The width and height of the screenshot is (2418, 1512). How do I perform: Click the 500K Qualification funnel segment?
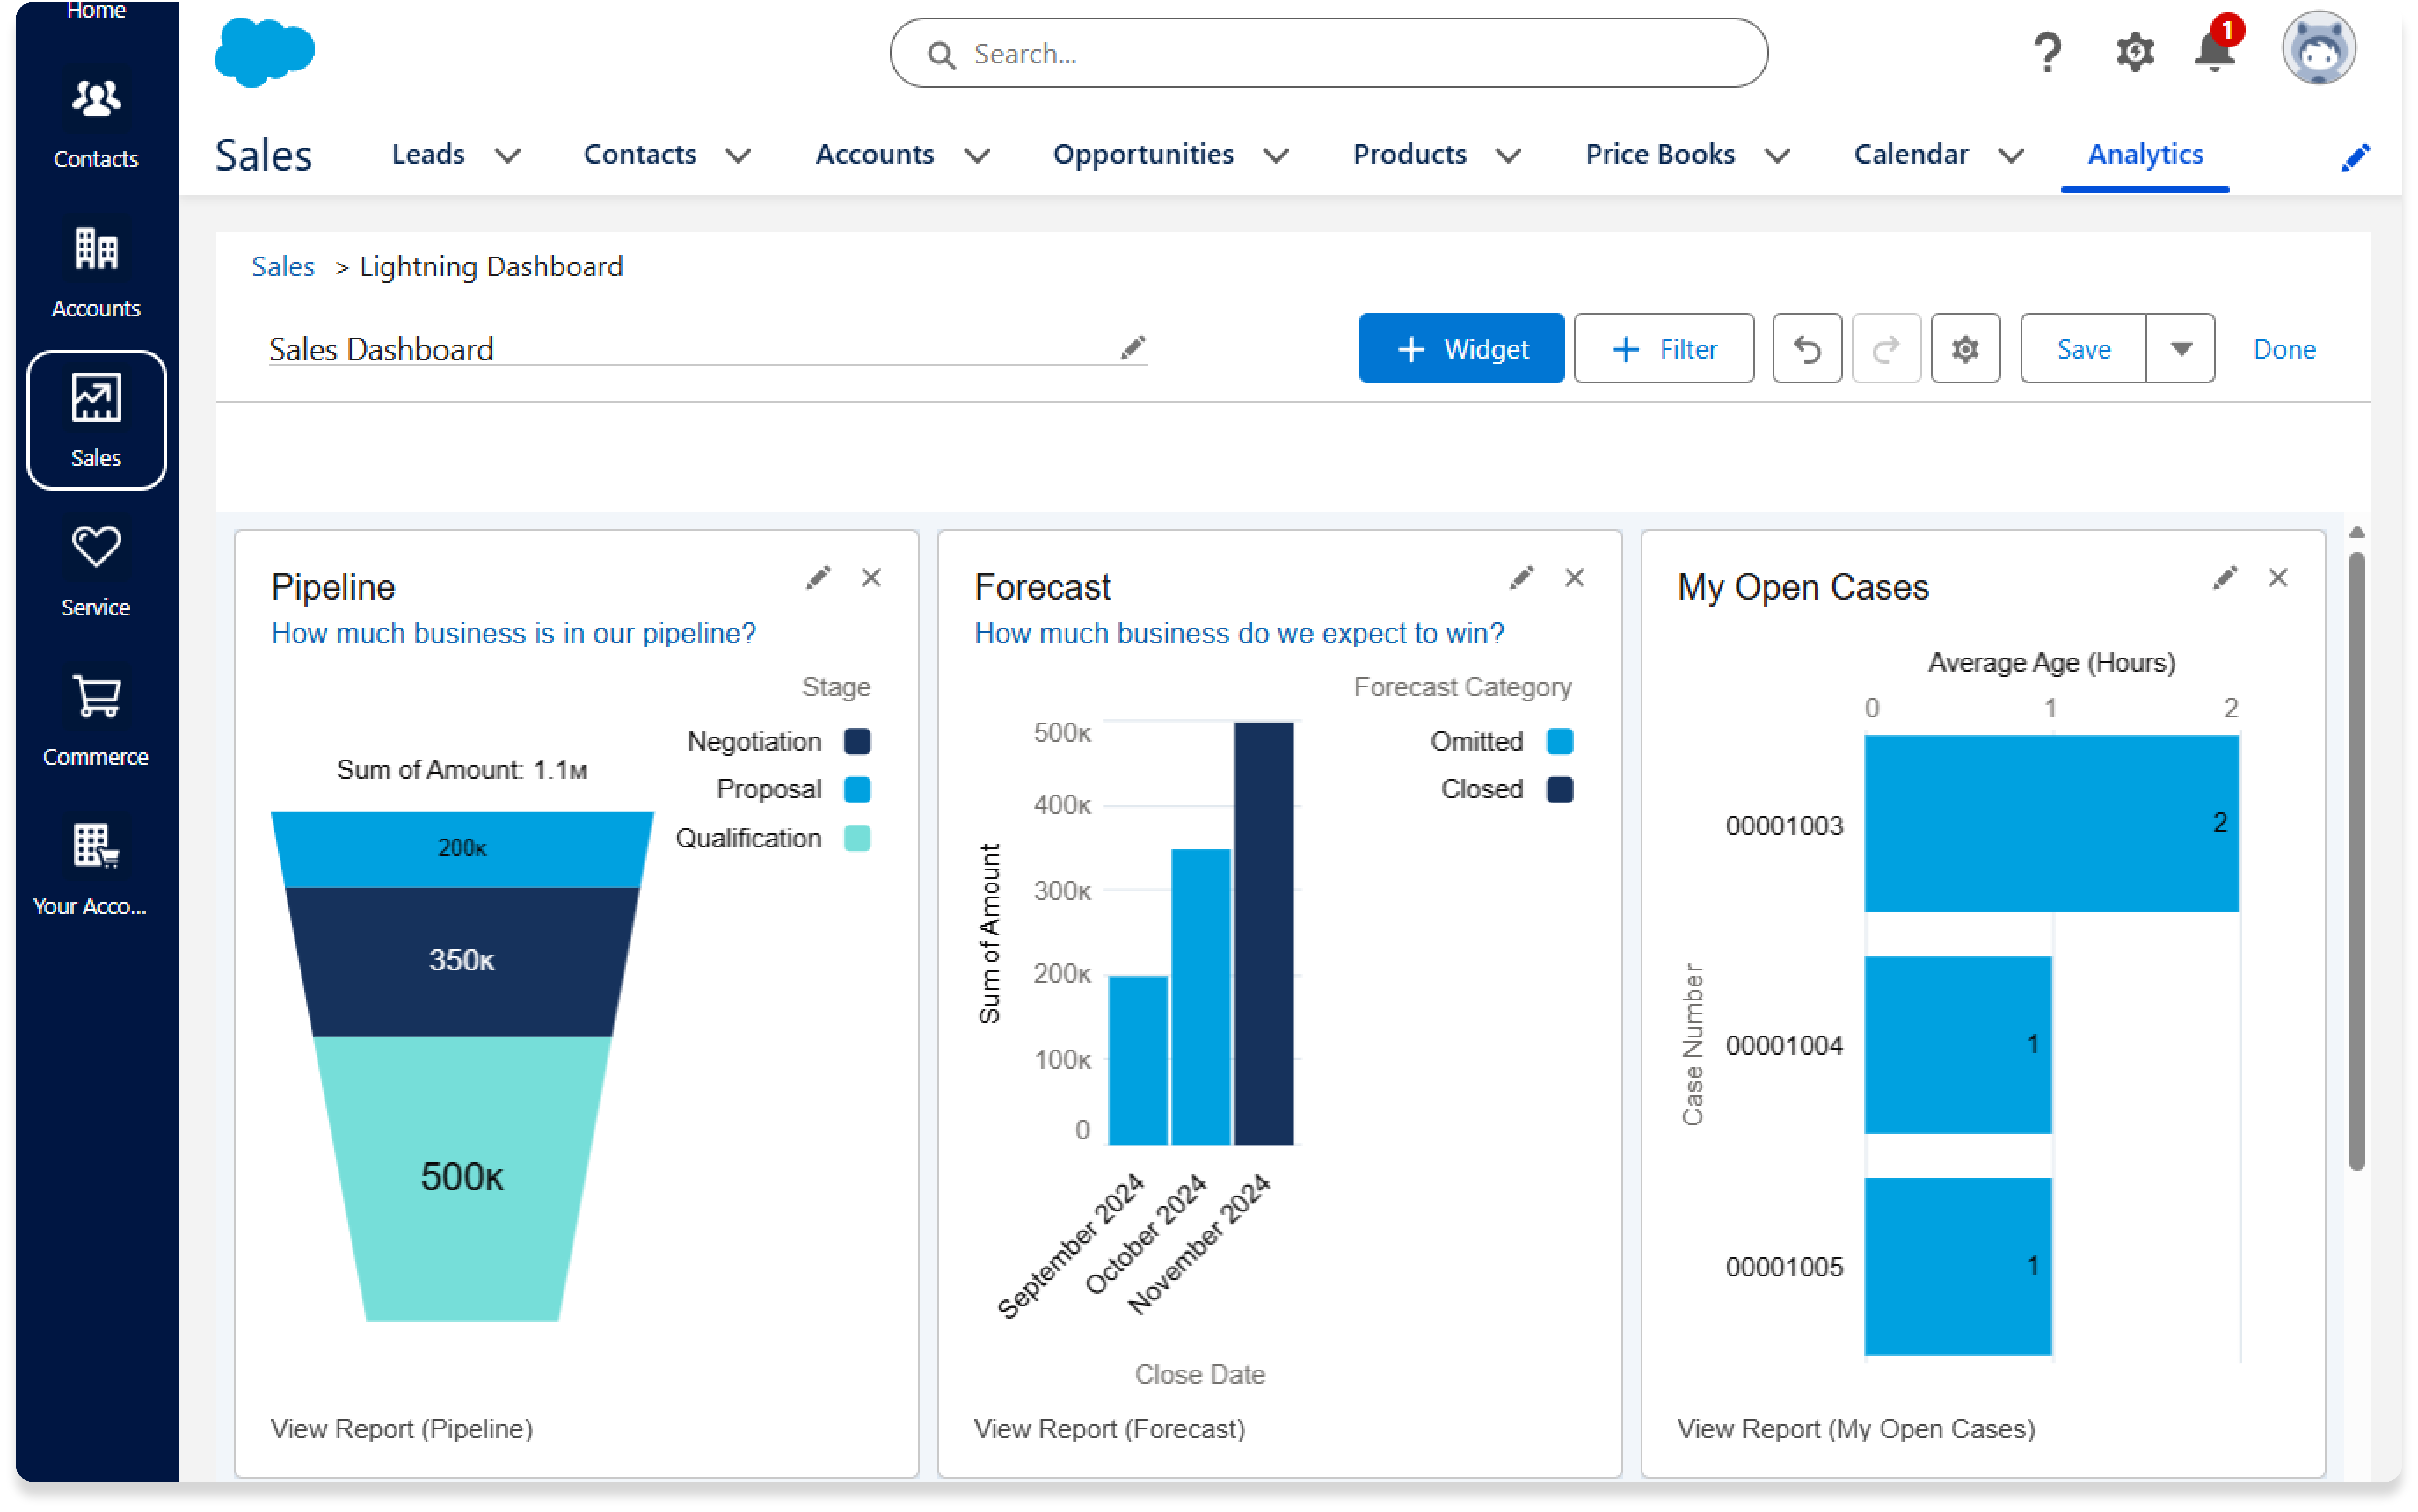tap(462, 1178)
